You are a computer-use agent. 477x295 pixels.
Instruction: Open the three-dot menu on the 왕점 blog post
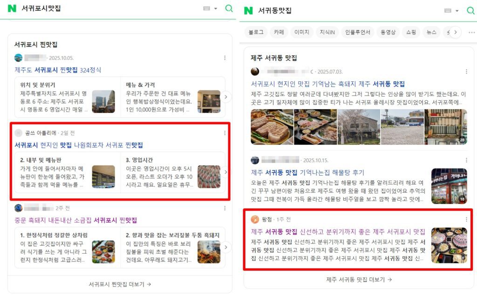(465, 219)
